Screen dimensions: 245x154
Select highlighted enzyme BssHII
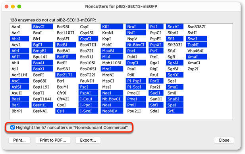[x=42, y=105]
